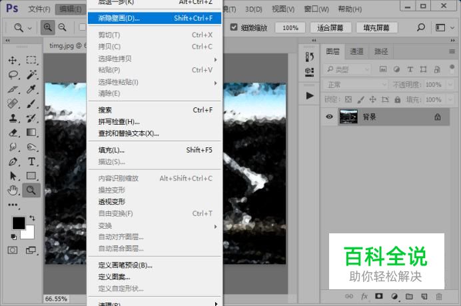Select the Rectangular Marquee tool
The height and width of the screenshot is (306, 461).
[x=31, y=60]
